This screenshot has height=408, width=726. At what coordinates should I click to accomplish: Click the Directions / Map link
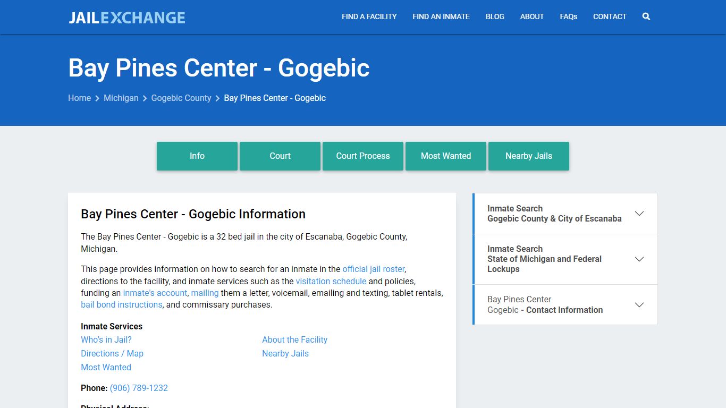(112, 354)
